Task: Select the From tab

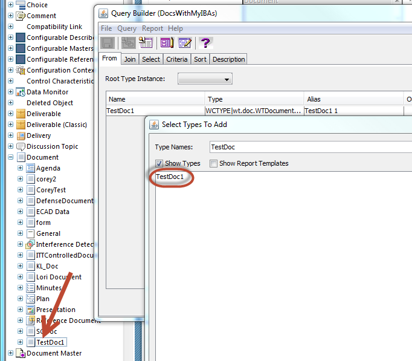Action: [109, 59]
